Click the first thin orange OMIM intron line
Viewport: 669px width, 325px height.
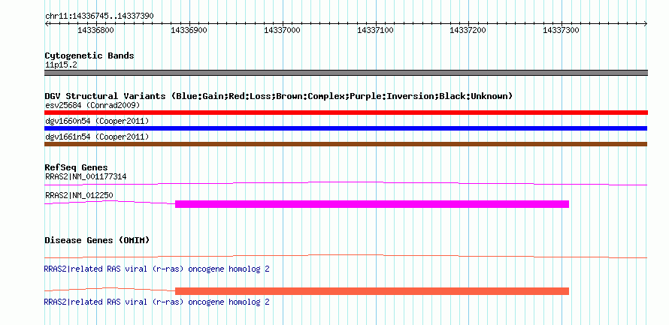coord(346,257)
